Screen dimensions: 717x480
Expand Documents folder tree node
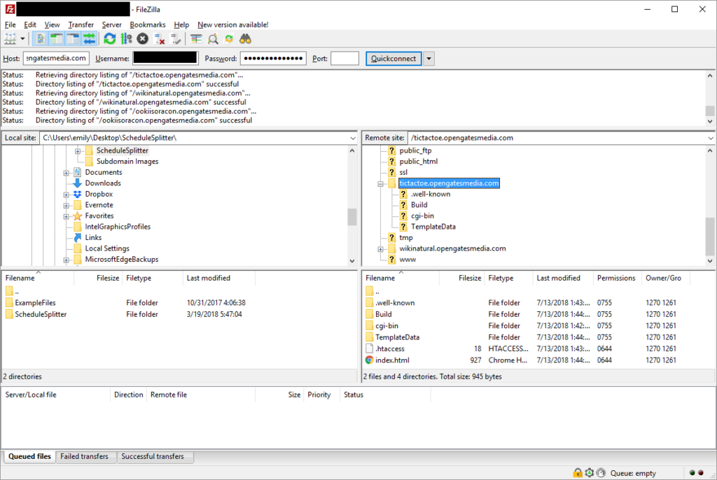coord(66,173)
